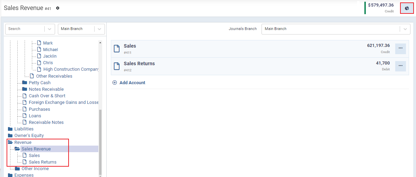This screenshot has height=177, width=416.
Task: Click the account tree vertical scrollbar
Action: 100,141
